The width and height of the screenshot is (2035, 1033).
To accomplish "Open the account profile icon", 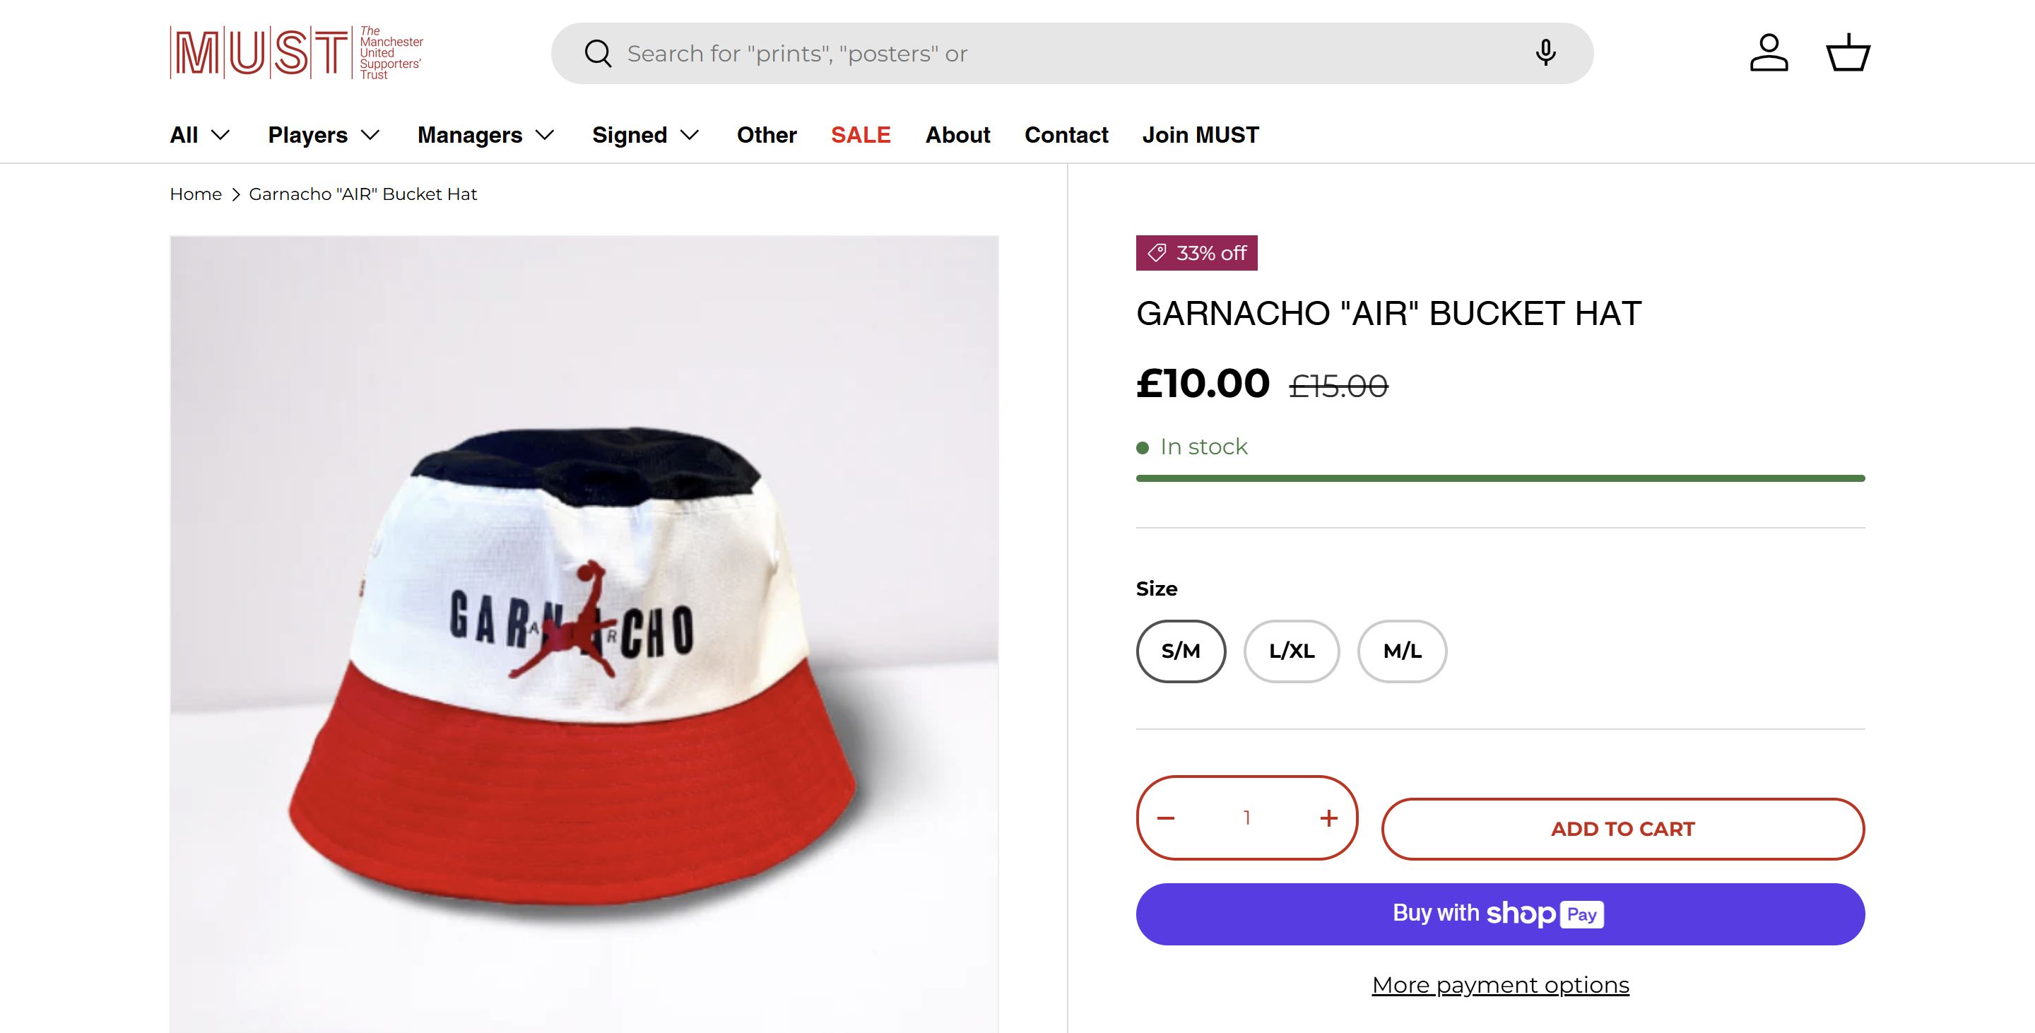I will (1768, 53).
